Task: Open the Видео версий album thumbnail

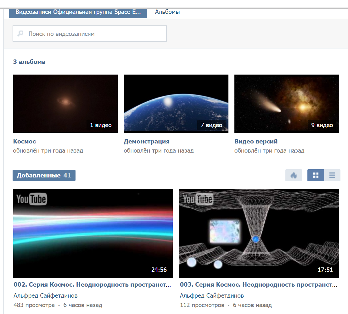Action: [x=287, y=104]
